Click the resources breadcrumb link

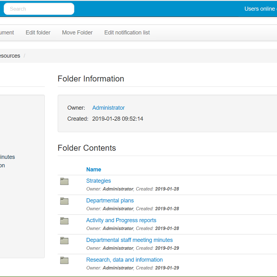click(10, 56)
